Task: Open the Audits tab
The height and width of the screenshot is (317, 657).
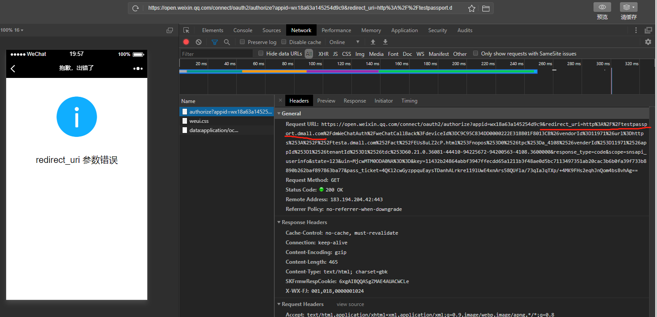Action: click(465, 30)
